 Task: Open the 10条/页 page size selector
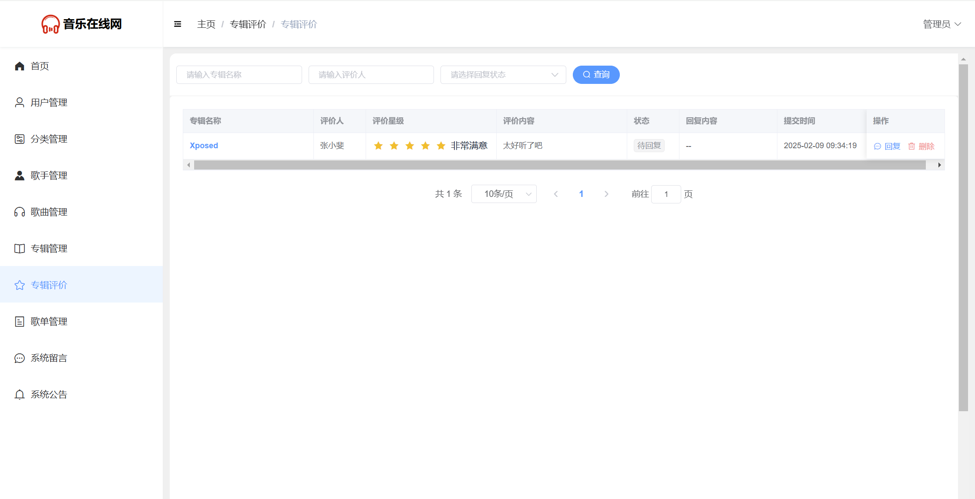(x=504, y=194)
